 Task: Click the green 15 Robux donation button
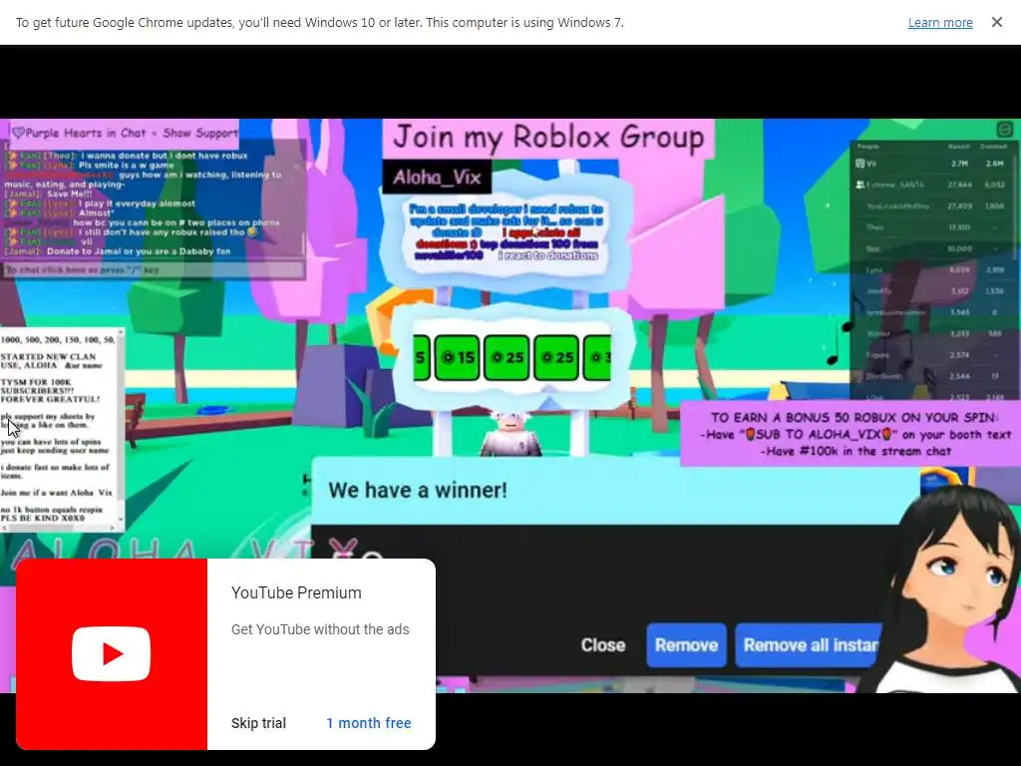click(457, 357)
